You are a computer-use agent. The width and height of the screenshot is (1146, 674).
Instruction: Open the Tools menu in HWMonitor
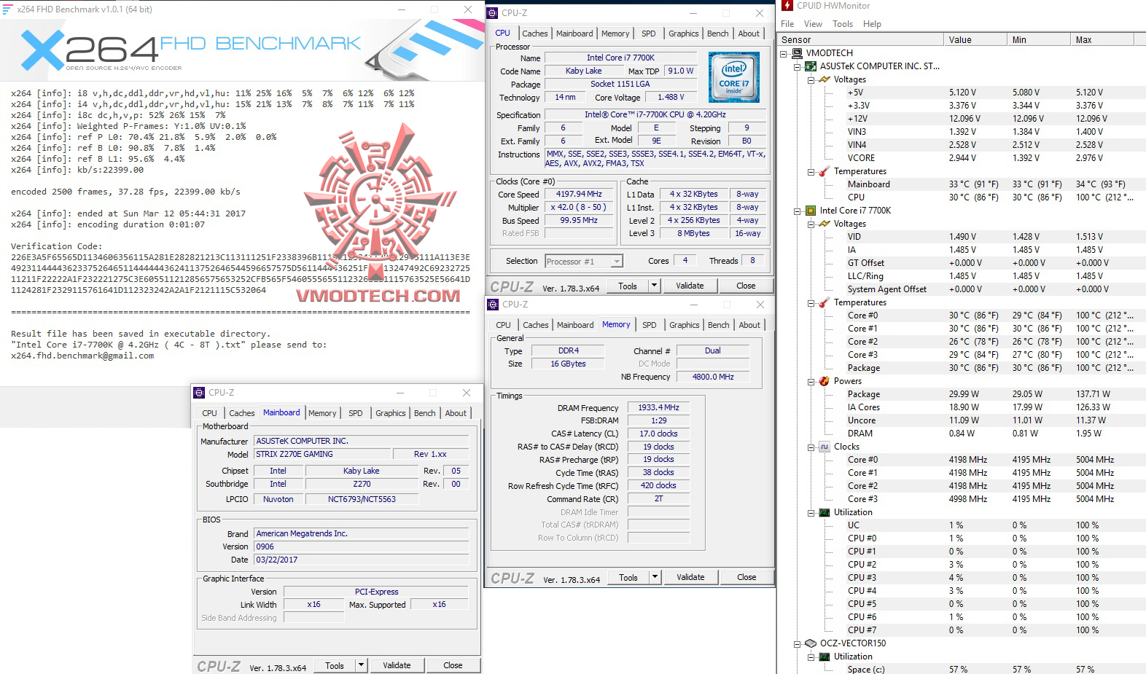click(843, 24)
